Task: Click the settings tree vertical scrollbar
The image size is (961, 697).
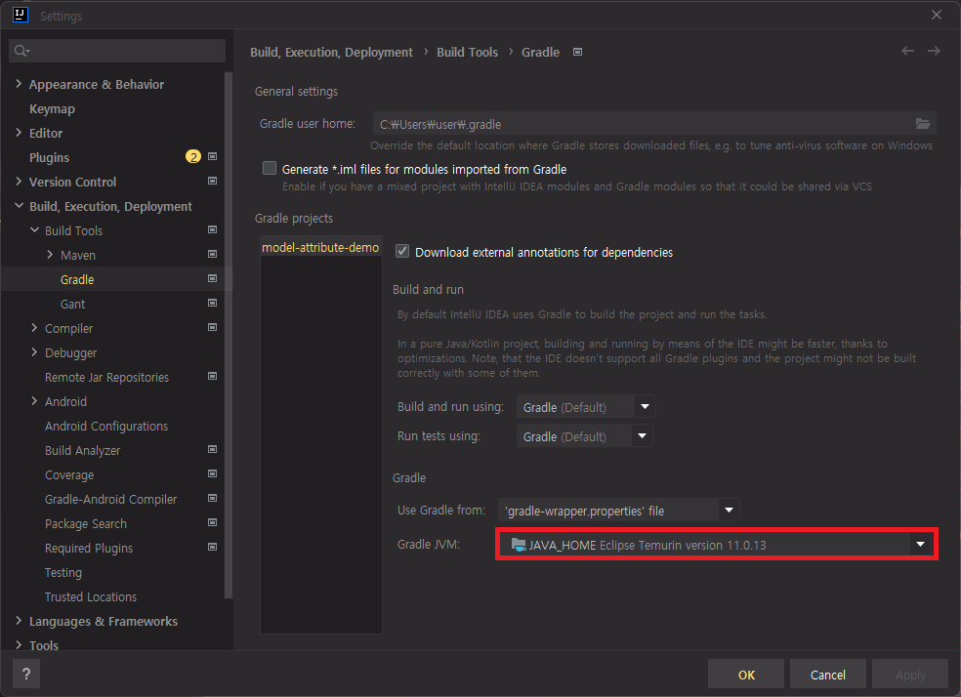Action: pos(229,335)
